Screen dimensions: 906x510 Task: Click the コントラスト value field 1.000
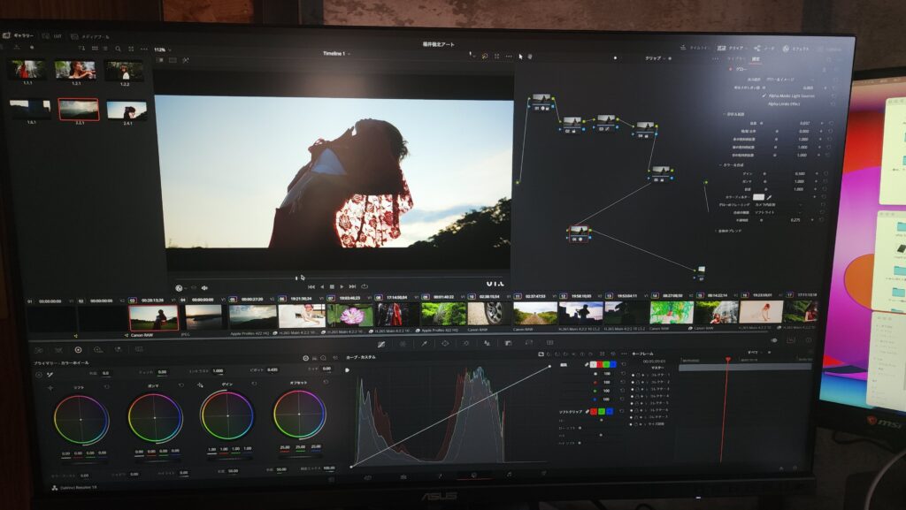tap(218, 371)
